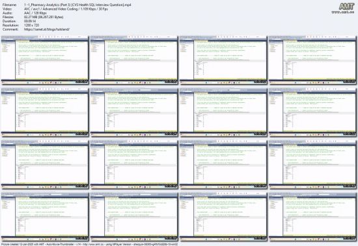View the last thumbnail in the third row
358x246 pixels.
(x=312, y=164)
